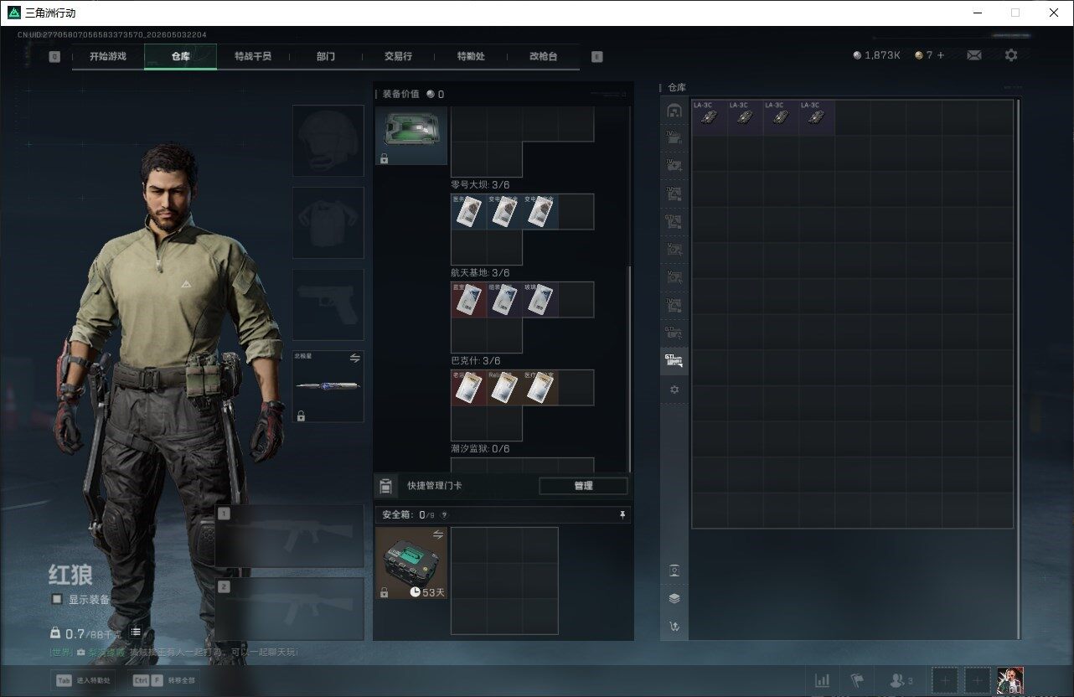Click primary weapon slot 1
Screen dimensions: 1074x697
(x=290, y=536)
